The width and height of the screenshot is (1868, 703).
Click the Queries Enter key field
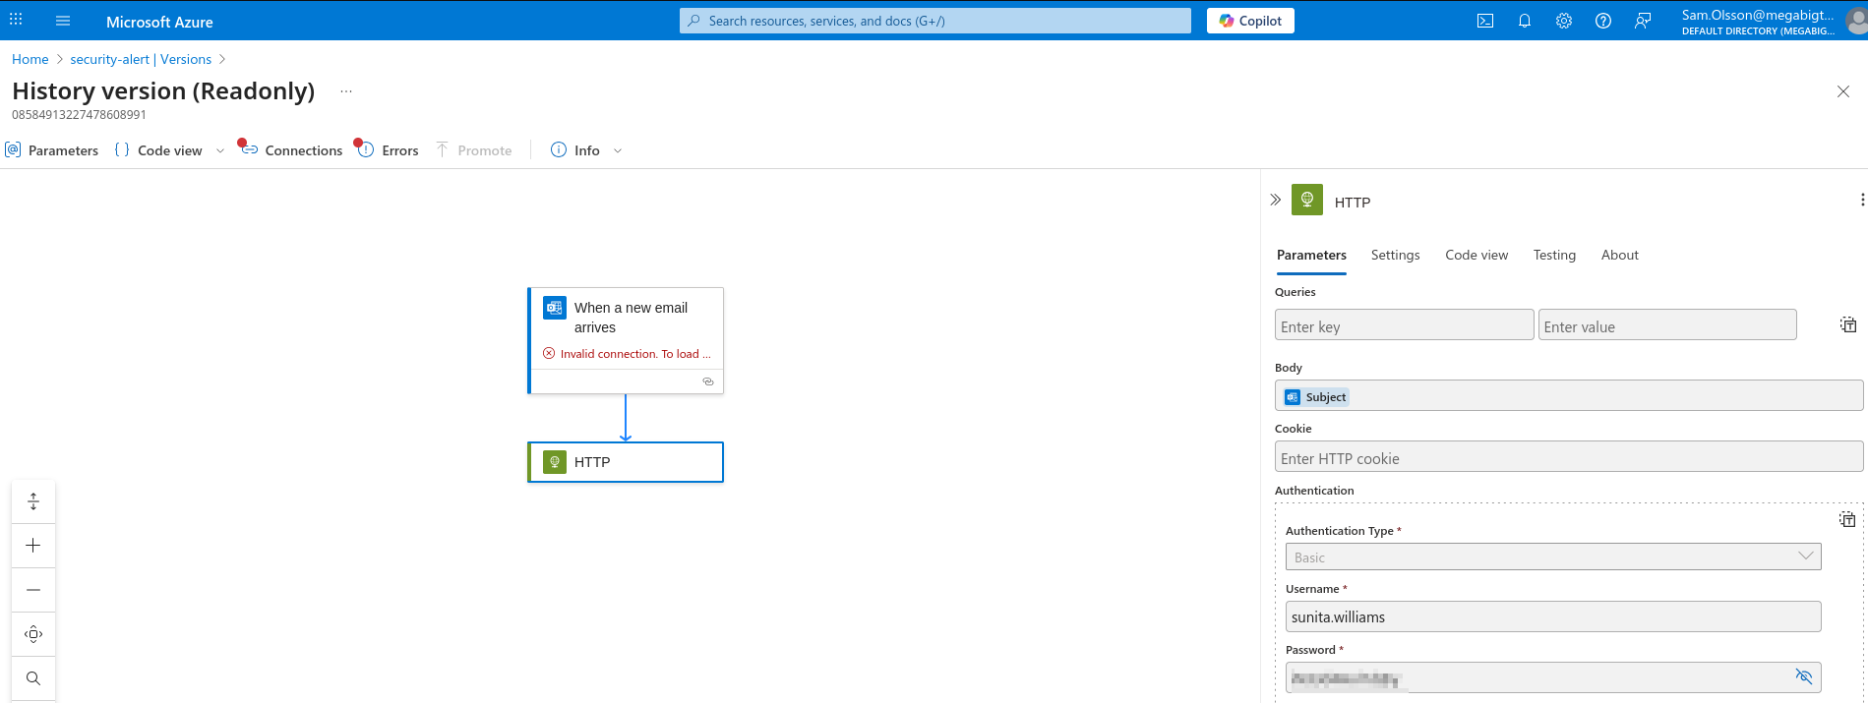tap(1404, 325)
